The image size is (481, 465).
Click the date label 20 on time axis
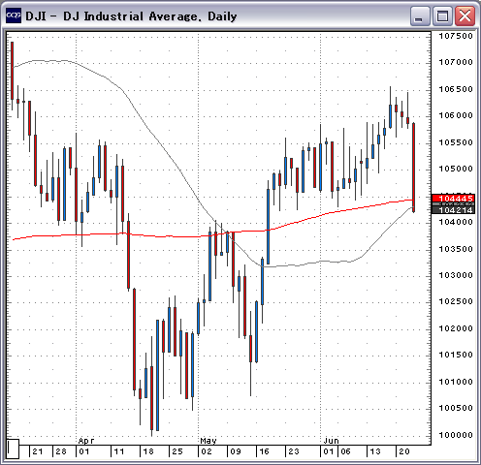[404, 451]
